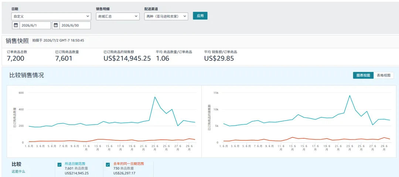Select last year's US$26,297.17 amount
The height and width of the screenshot is (177, 399).
click(x=125, y=173)
